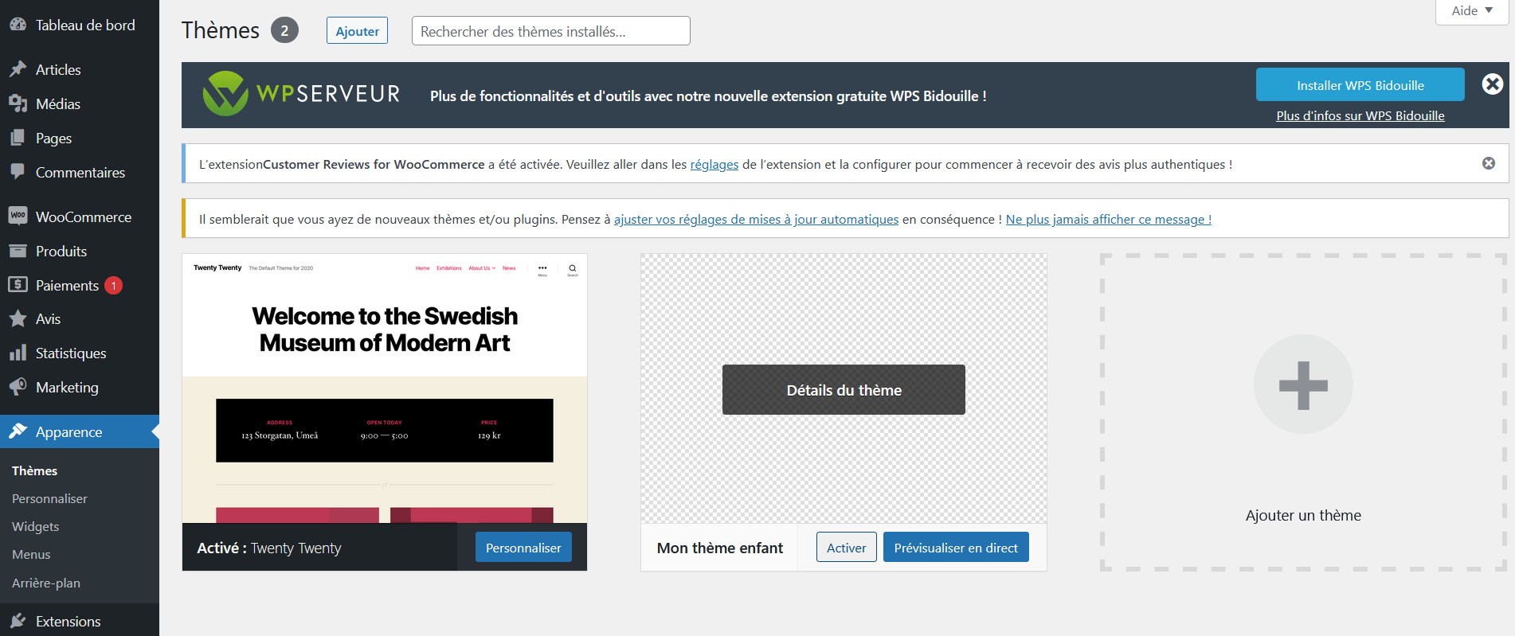Select Widgets submenu item
1515x636 pixels.
tap(35, 526)
